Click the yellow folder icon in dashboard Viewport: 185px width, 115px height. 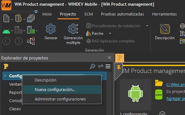pyautogui.click(x=159, y=83)
